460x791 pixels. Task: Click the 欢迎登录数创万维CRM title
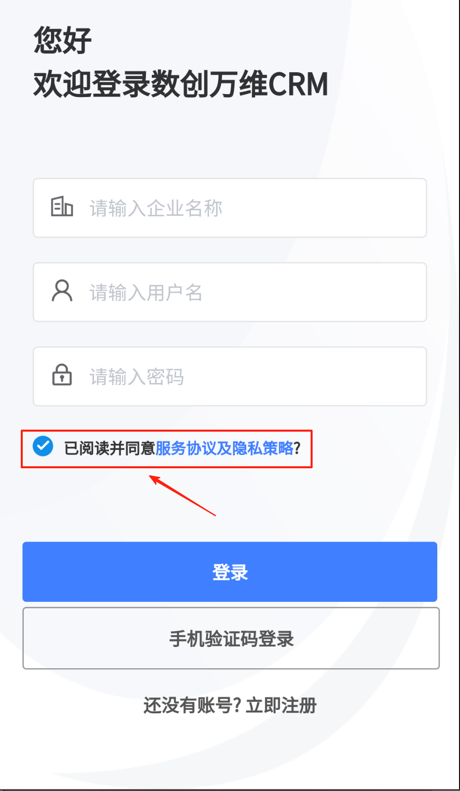point(181,84)
